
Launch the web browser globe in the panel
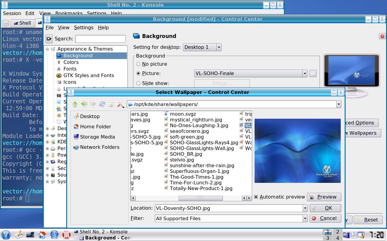(54, 235)
